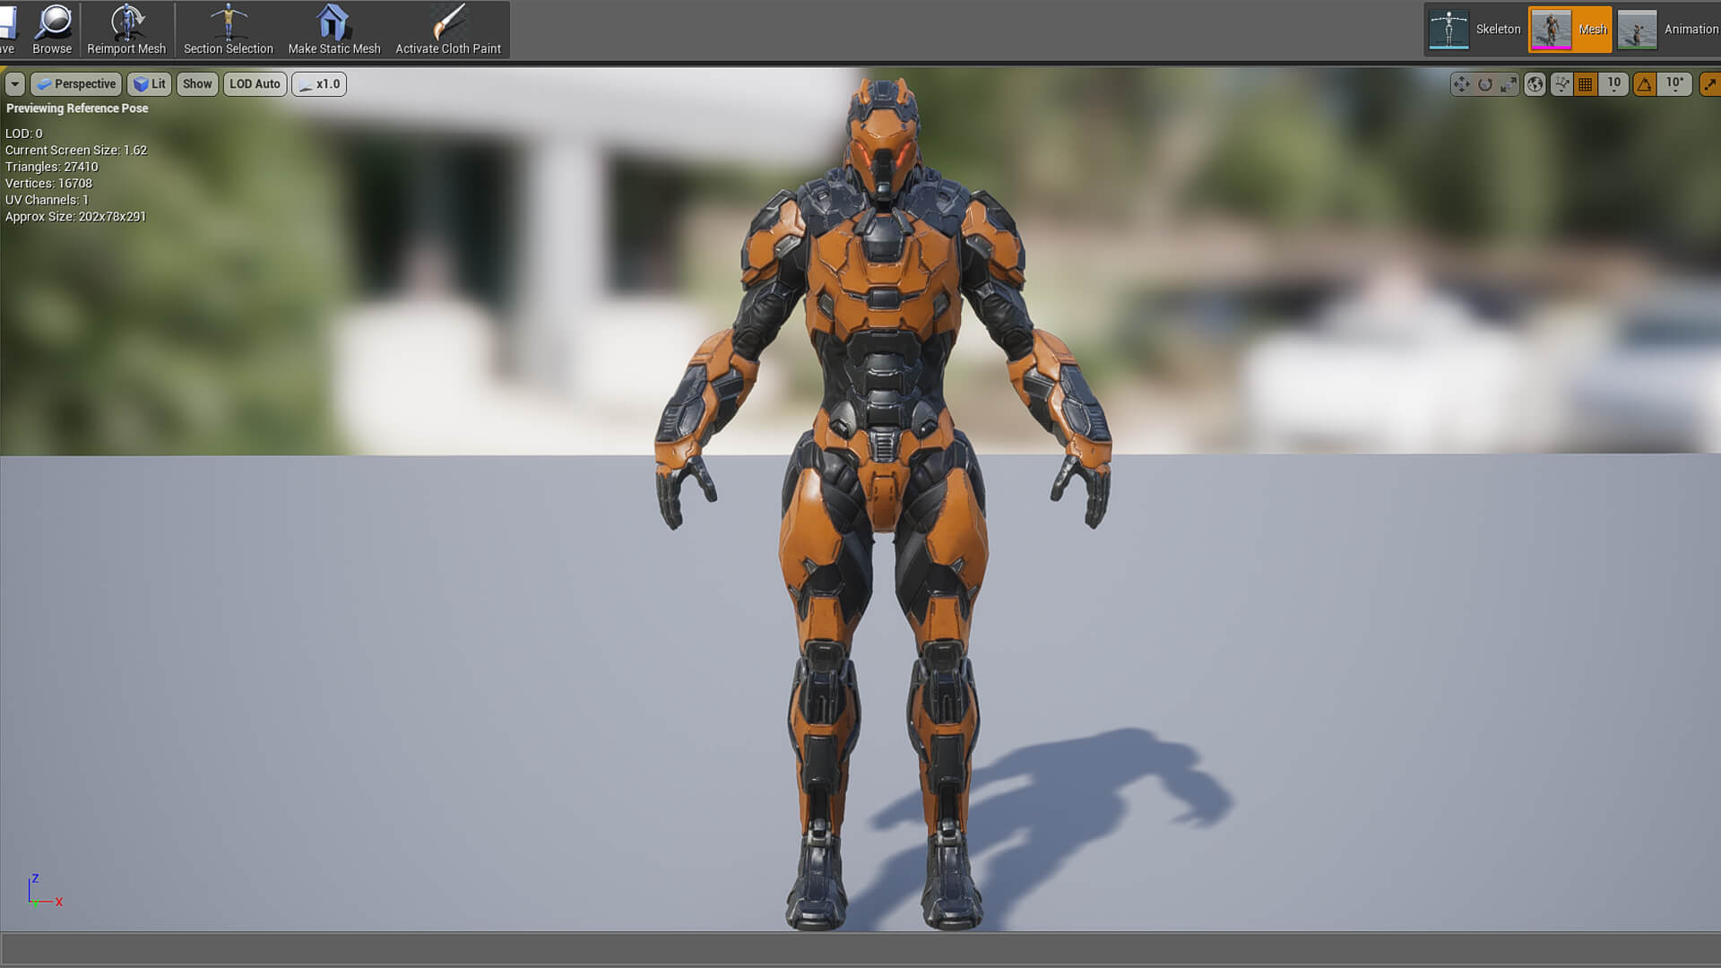Switch to the Skeleton editor tab

[1475, 30]
